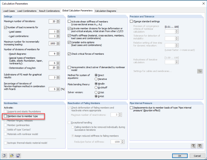This screenshot has width=207, height=160.
Task: Adjust the Maximum number of iterations spinner
Action: [x=58, y=21]
